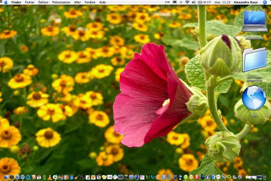Select the Documents temporaires folder
Viewport: 271px width, 181px height.
pos(254,60)
